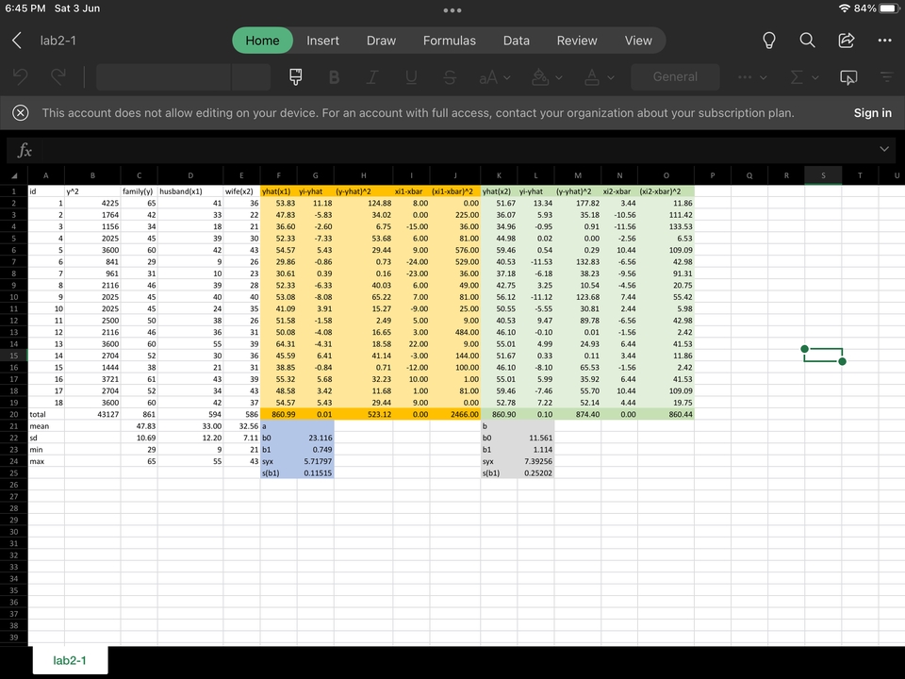
Task: Click the syx value 5.71797
Action: (316, 461)
